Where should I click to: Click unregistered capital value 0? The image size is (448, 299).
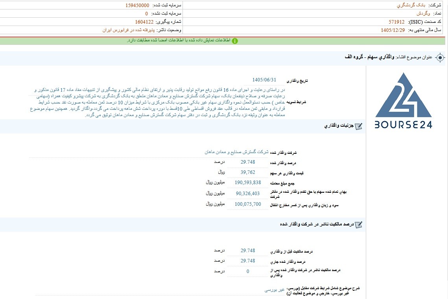147,13
